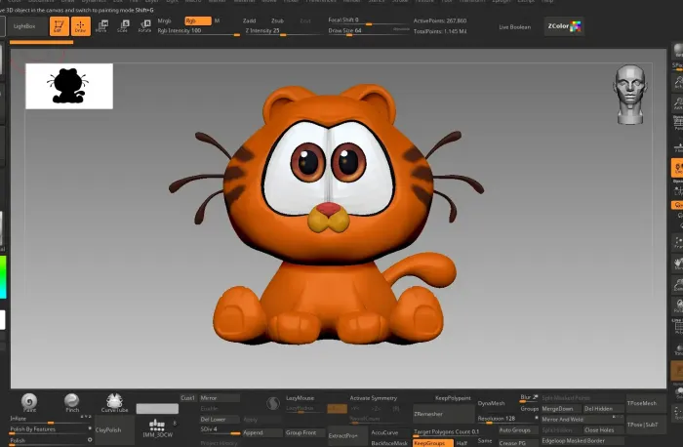Click Create PG button
The height and width of the screenshot is (447, 683).
(x=518, y=443)
